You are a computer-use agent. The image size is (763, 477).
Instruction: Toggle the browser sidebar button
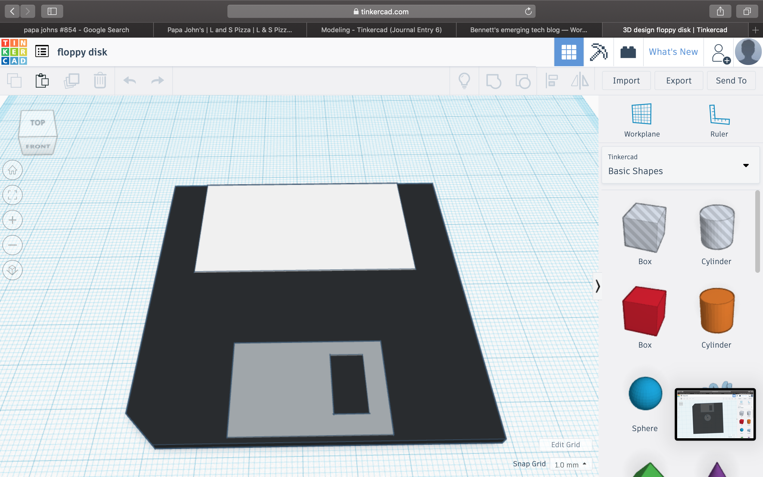pos(52,11)
